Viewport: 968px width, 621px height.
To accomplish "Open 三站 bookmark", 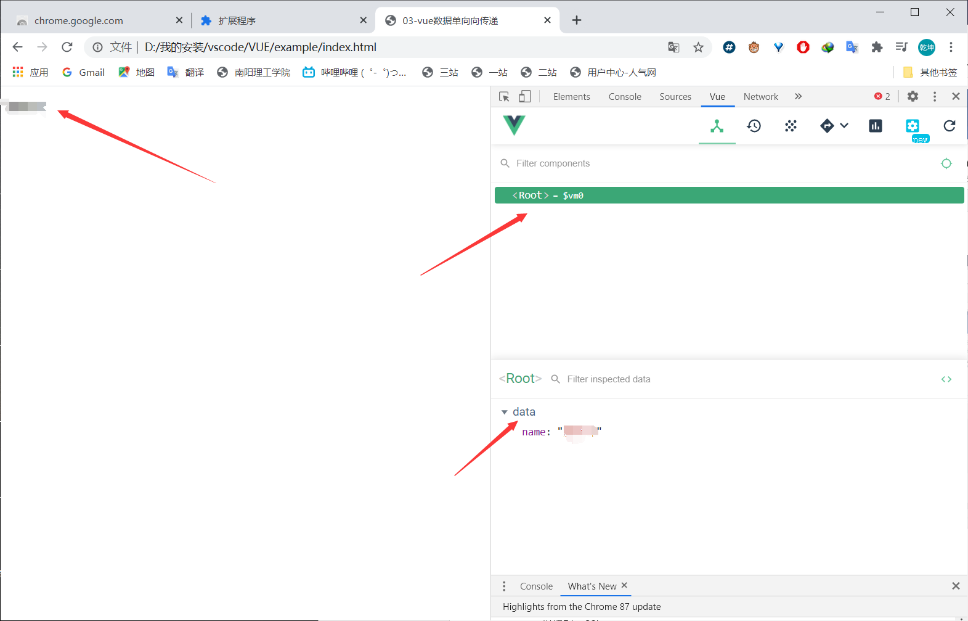I will click(441, 72).
